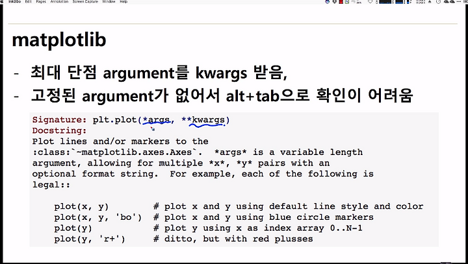Screen dimensions: 468x264
Task: Open the Annotation menu
Action: tap(59, 1)
